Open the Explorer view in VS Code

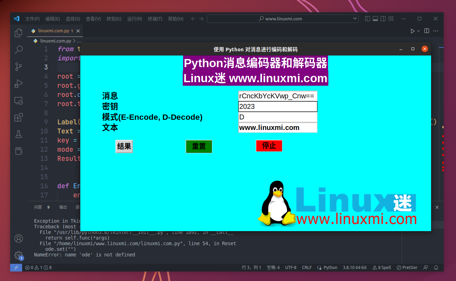tap(19, 33)
